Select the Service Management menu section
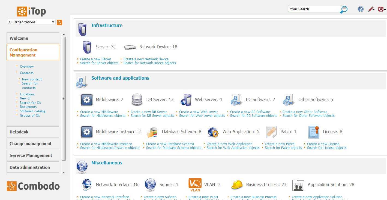The height and width of the screenshot is (200, 387). click(33, 155)
